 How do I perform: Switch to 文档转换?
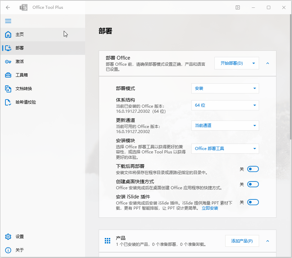(43, 89)
